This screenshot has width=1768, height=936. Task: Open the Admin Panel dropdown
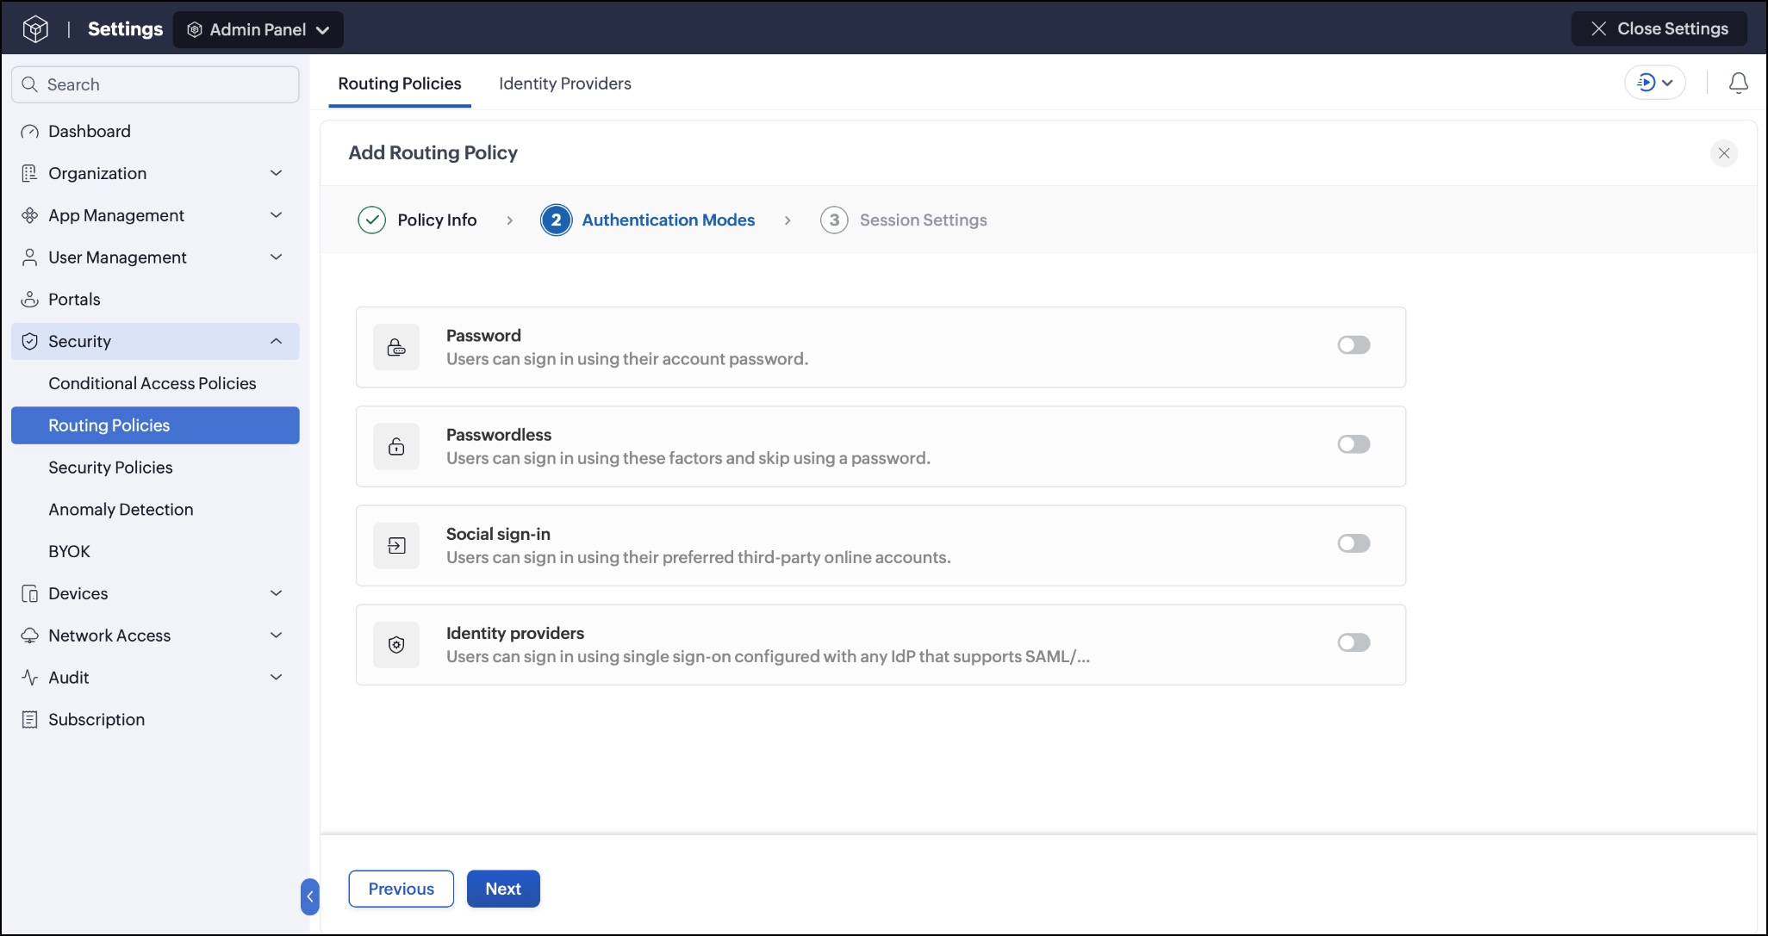[x=258, y=29]
